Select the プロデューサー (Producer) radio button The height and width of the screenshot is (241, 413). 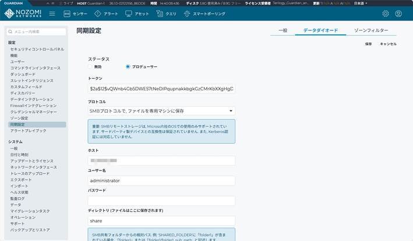click(128, 66)
